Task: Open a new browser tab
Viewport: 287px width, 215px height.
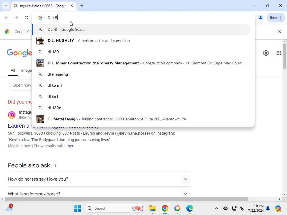Action: (x=82, y=6)
